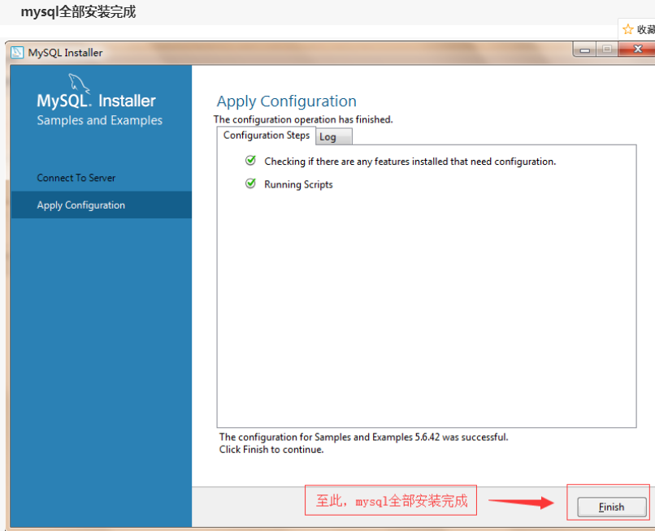Minimize the MySQL Installer window
655x531 pixels.
[x=585, y=50]
